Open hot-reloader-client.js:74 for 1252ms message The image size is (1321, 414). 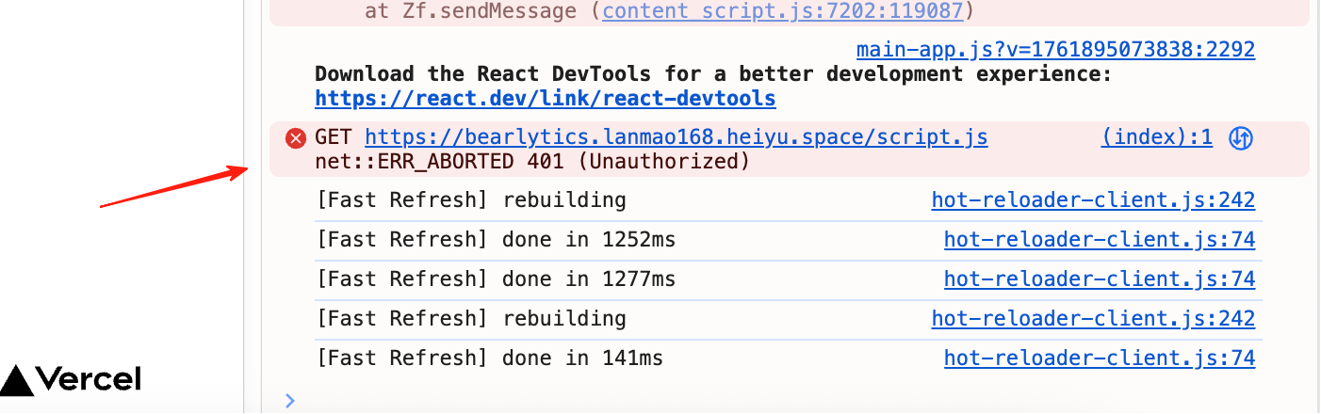click(x=1100, y=239)
